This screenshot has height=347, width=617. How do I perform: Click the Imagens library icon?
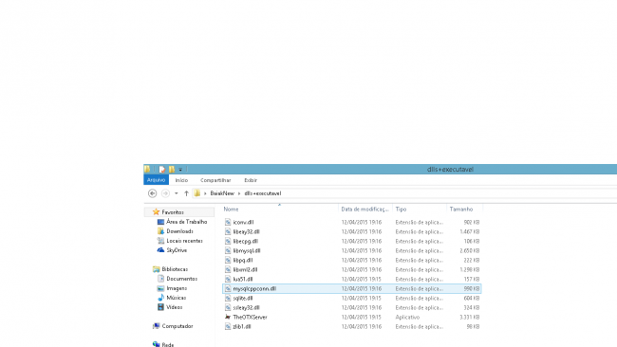[160, 288]
